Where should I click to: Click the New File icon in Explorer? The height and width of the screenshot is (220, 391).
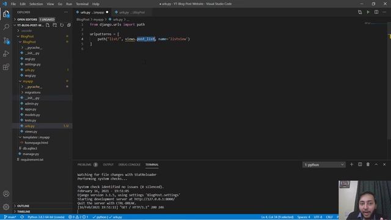(48, 25)
